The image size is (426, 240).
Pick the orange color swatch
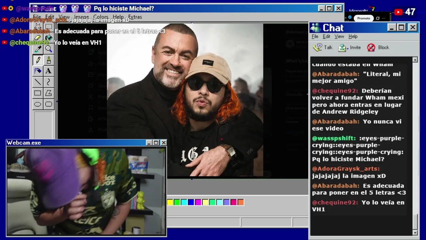(241, 202)
